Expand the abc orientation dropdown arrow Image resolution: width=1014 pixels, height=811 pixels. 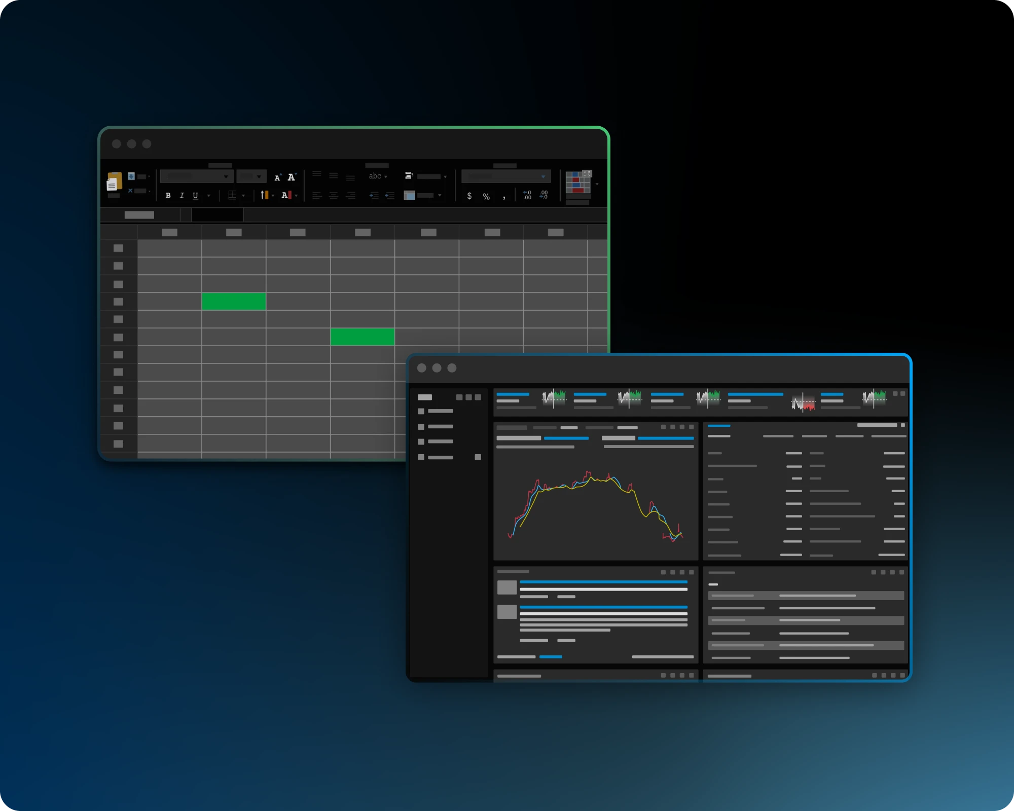click(x=386, y=176)
